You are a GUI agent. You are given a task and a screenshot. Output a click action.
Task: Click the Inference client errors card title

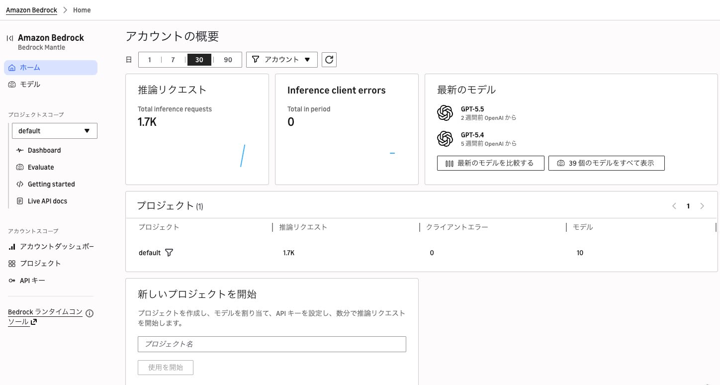(x=337, y=90)
